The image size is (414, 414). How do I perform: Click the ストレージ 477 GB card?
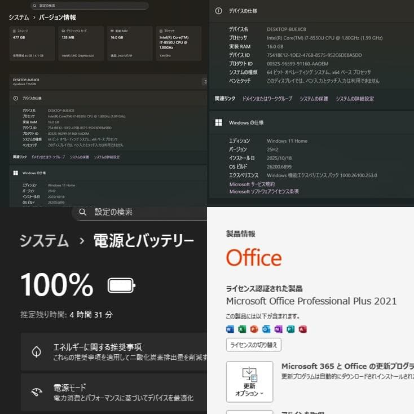[32, 43]
